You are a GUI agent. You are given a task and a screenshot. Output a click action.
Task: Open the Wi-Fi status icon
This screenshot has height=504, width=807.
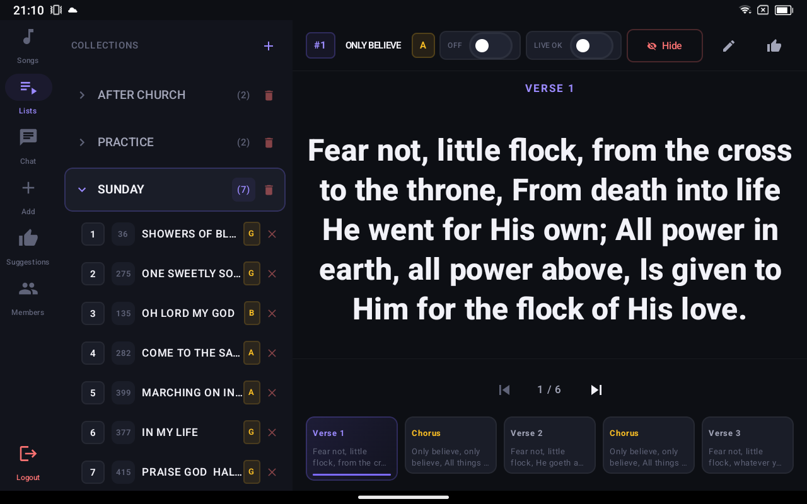[745, 10]
